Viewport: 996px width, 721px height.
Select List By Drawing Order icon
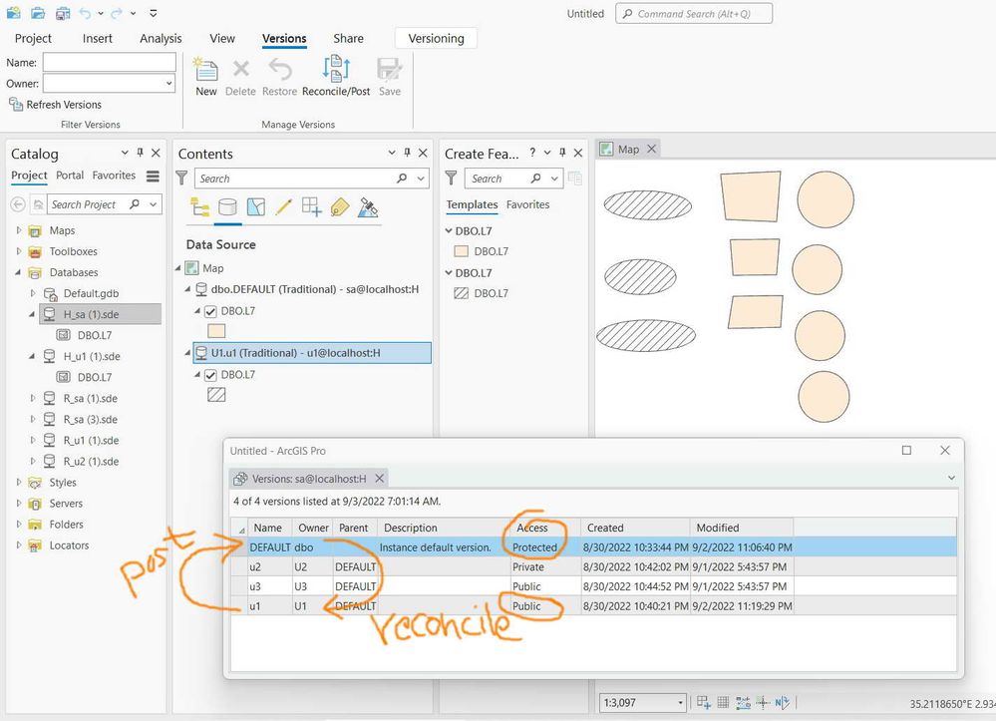pos(200,207)
